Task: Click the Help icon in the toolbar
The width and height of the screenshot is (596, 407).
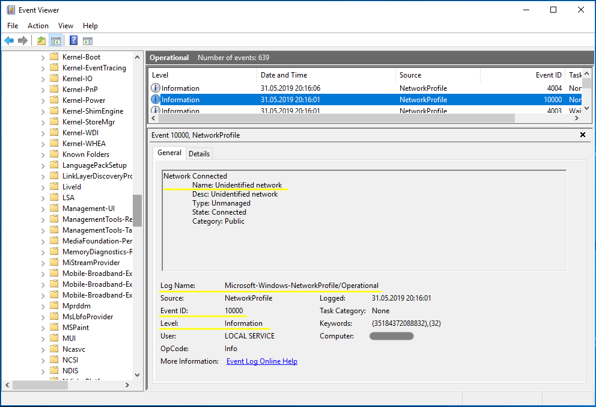Action: click(x=73, y=40)
